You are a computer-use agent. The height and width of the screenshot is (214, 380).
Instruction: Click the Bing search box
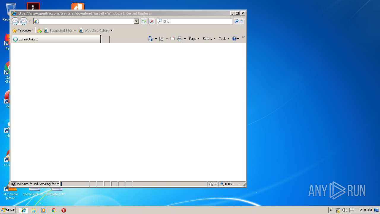pyautogui.click(x=195, y=21)
